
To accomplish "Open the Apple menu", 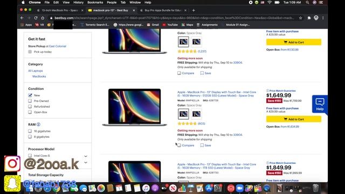I will click(x=23, y=2).
